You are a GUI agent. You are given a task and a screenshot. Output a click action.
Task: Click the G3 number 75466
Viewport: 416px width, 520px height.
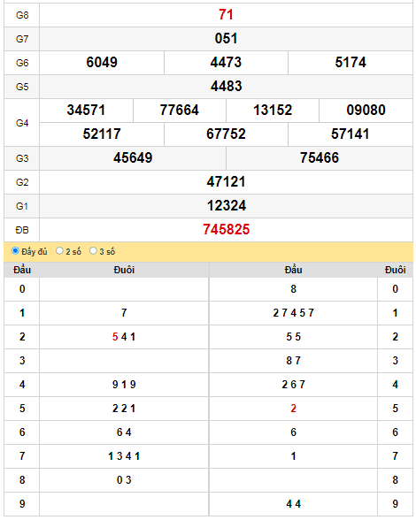pos(320,157)
